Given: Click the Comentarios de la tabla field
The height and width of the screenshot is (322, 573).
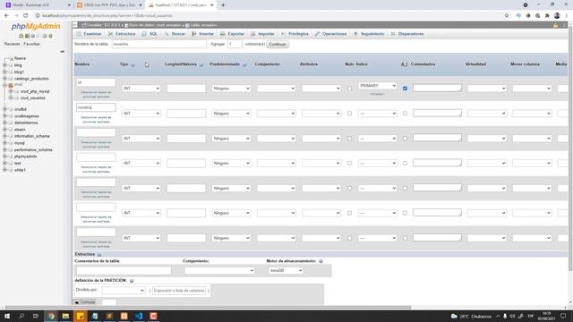Looking at the screenshot, I should pyautogui.click(x=124, y=270).
